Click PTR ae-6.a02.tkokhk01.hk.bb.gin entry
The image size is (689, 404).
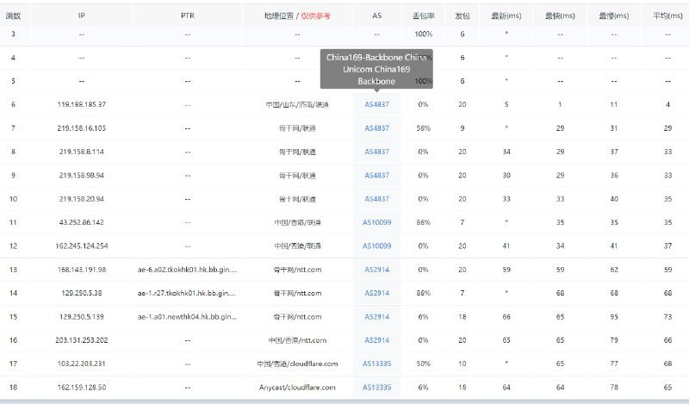(187, 270)
